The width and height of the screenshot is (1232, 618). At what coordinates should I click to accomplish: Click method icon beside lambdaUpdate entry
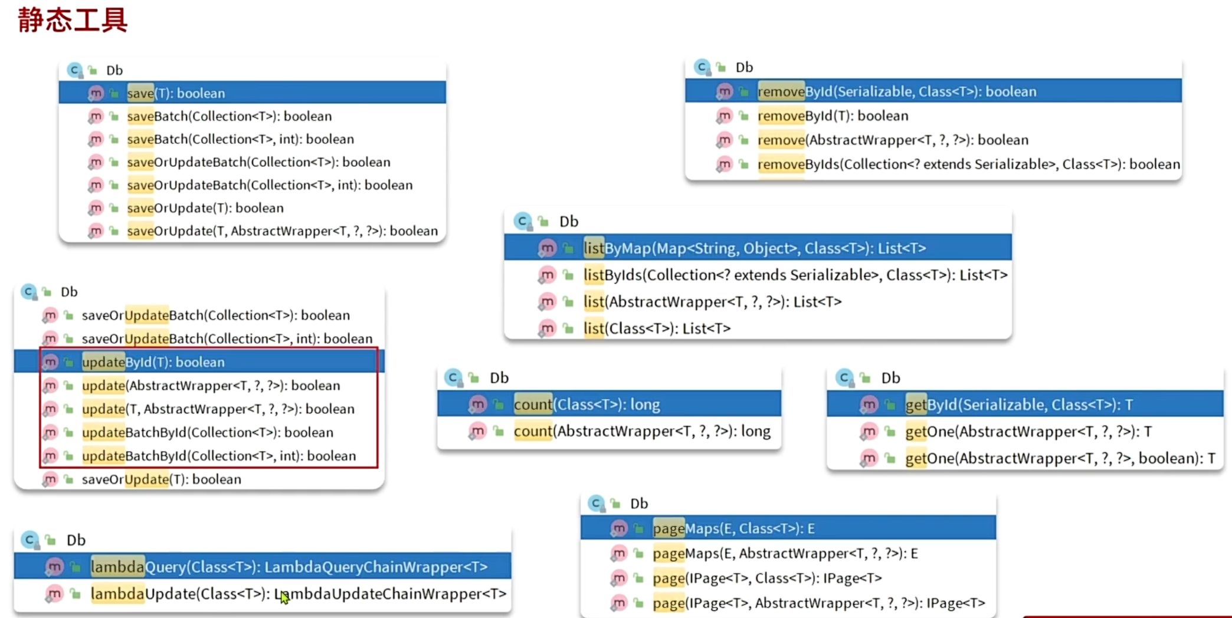coord(54,594)
